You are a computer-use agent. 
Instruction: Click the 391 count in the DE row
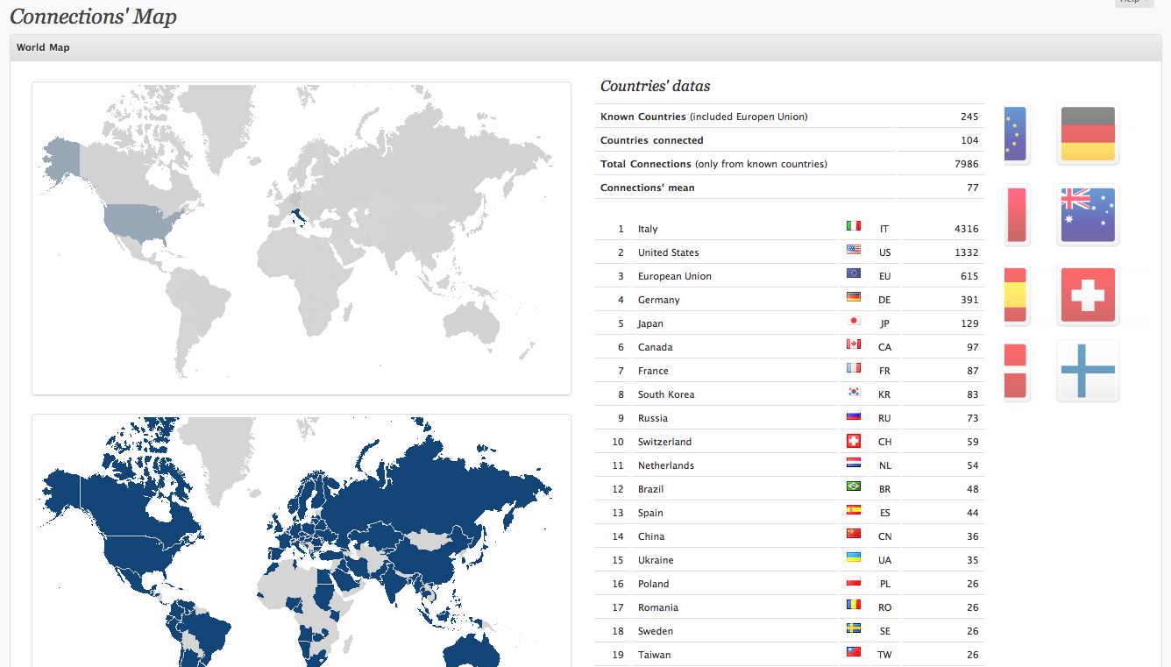point(969,300)
